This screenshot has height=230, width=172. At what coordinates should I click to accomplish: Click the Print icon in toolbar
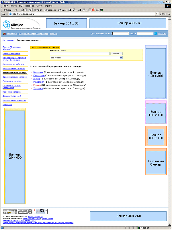point(80,10)
